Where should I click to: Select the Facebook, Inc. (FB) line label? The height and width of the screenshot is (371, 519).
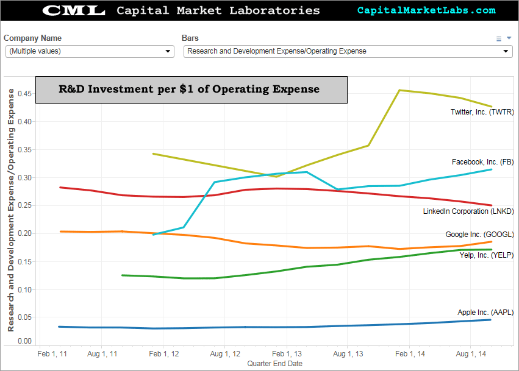click(x=482, y=162)
